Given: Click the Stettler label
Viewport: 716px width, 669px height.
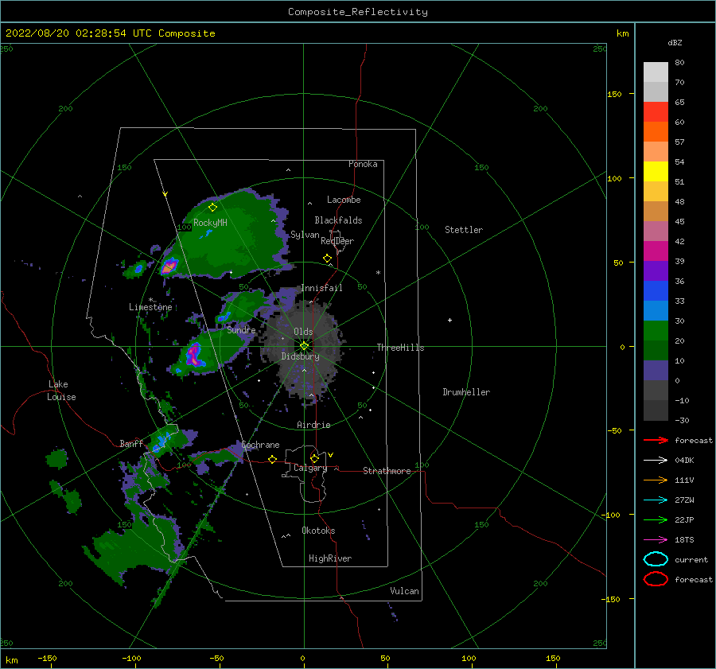Looking at the screenshot, I should (x=464, y=230).
